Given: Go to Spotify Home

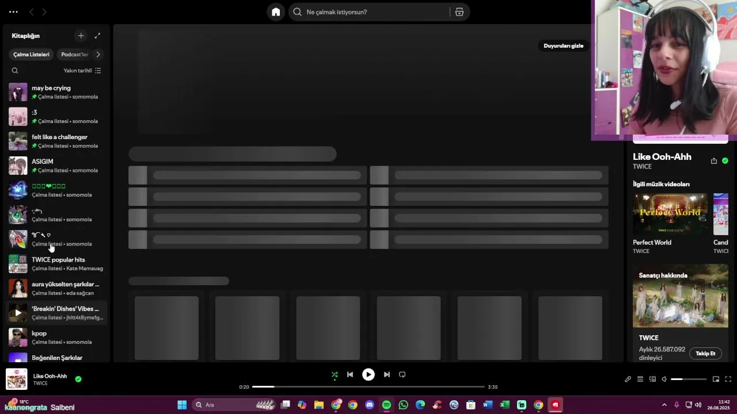Looking at the screenshot, I should (x=276, y=12).
